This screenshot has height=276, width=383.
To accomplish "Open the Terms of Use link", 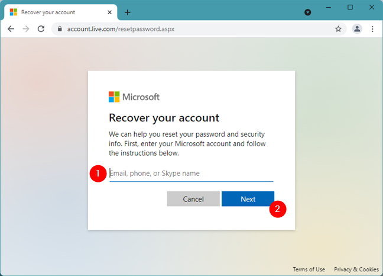I will click(x=309, y=269).
